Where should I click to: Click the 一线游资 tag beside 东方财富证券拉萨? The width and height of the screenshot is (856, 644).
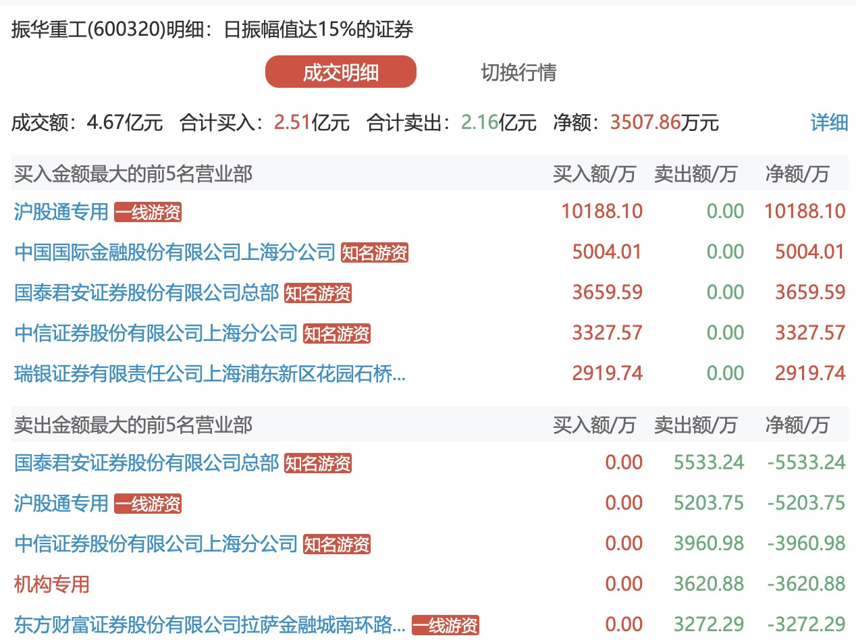[x=446, y=626]
